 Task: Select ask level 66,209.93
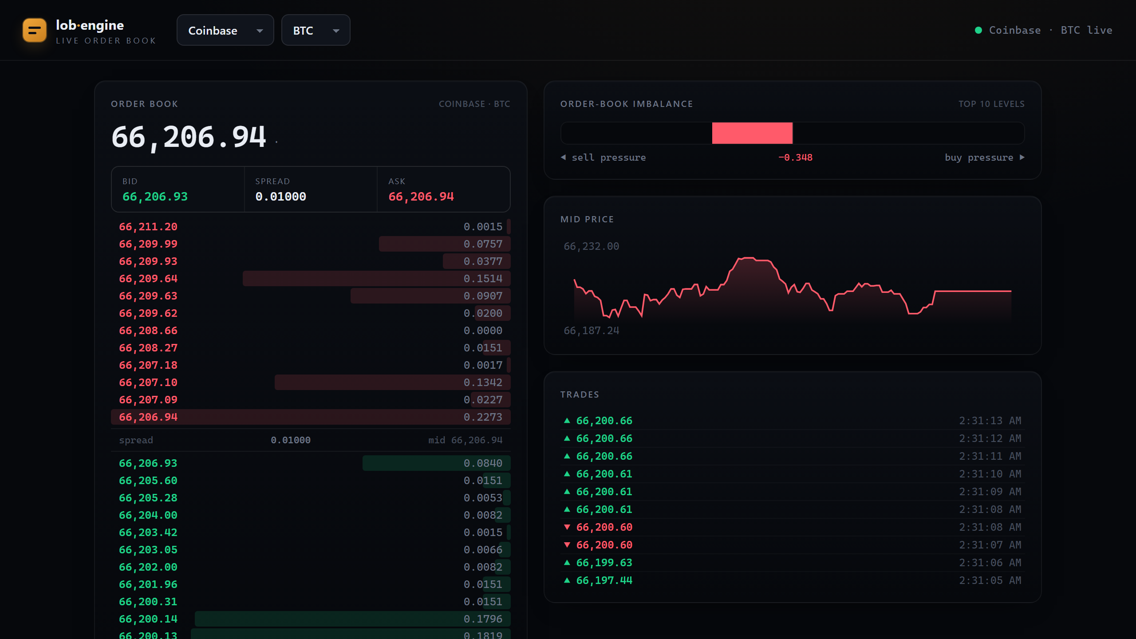pyautogui.click(x=311, y=261)
